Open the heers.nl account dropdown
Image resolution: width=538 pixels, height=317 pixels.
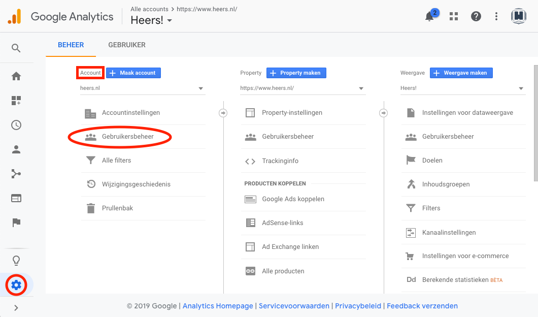pyautogui.click(x=143, y=88)
